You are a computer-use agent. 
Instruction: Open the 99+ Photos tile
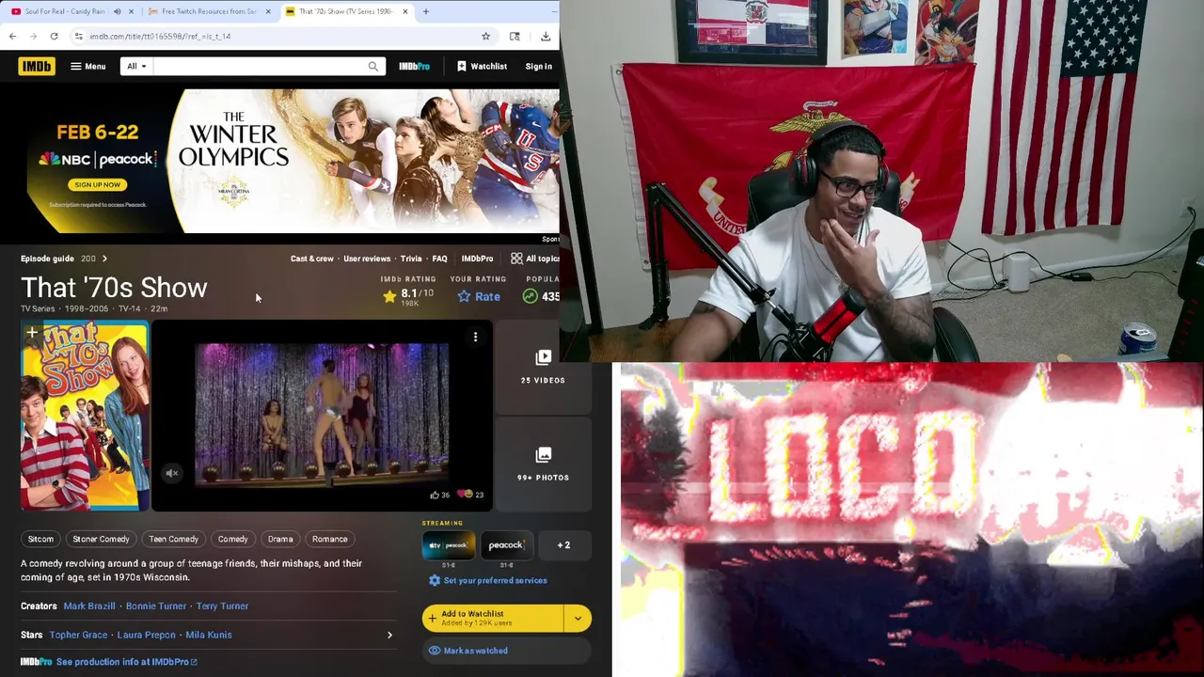543,464
